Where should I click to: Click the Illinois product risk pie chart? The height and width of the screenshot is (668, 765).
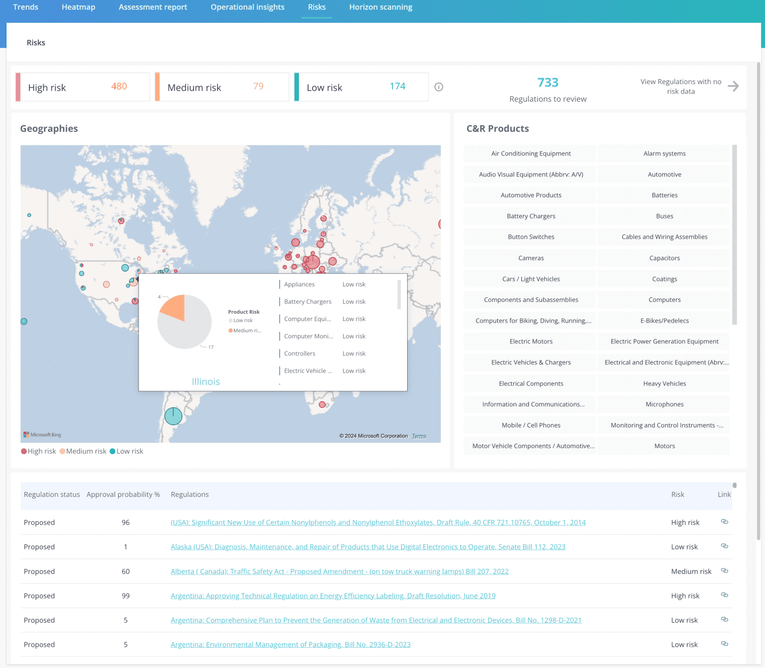tap(185, 323)
